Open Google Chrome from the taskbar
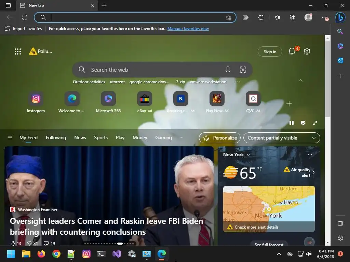 [x=56, y=254]
